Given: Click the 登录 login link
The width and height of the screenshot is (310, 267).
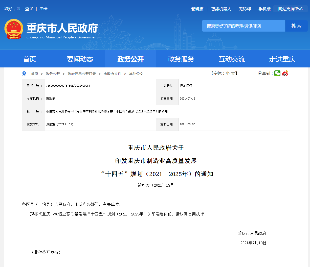Looking at the screenshot, I should point(29,9).
